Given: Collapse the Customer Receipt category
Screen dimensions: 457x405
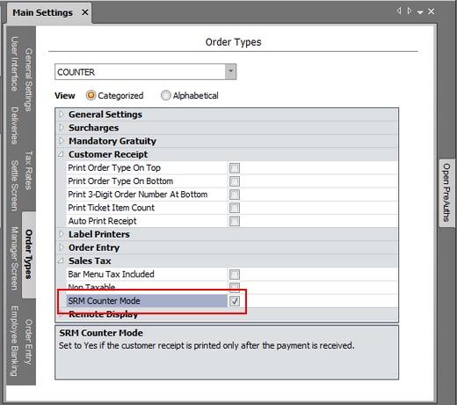Looking at the screenshot, I should [61, 154].
